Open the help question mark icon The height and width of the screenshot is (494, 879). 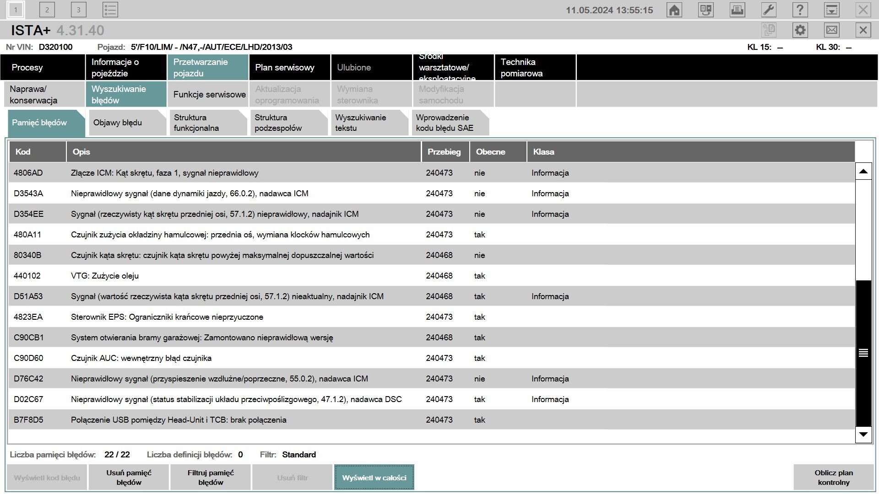pyautogui.click(x=800, y=10)
